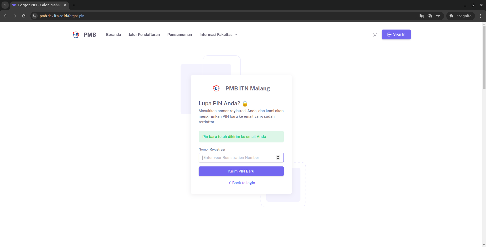Reload the page with the refresh icon
The width and height of the screenshot is (486, 247).
click(x=24, y=16)
